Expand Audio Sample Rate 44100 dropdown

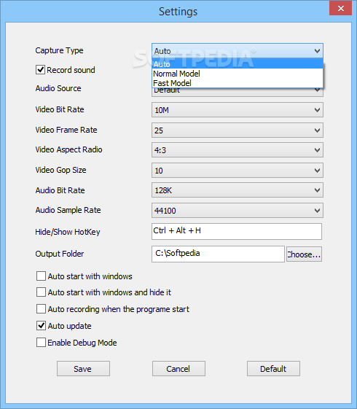point(238,211)
